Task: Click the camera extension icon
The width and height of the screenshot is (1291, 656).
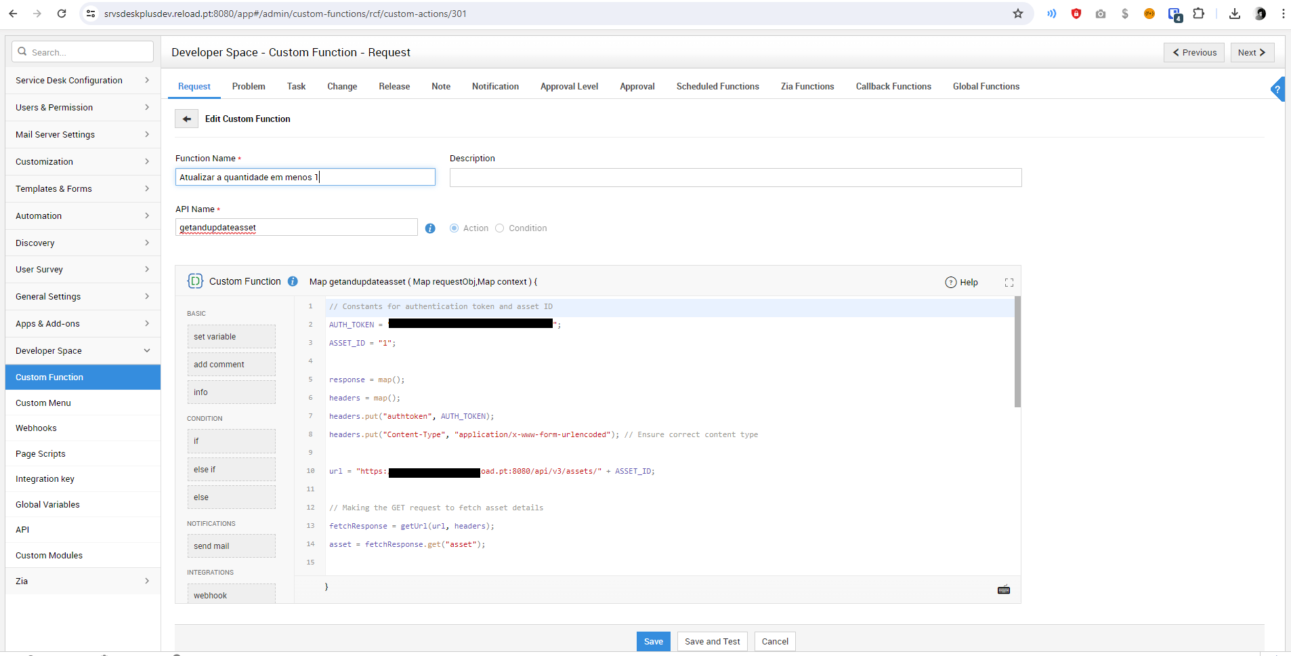Action: pos(1101,14)
